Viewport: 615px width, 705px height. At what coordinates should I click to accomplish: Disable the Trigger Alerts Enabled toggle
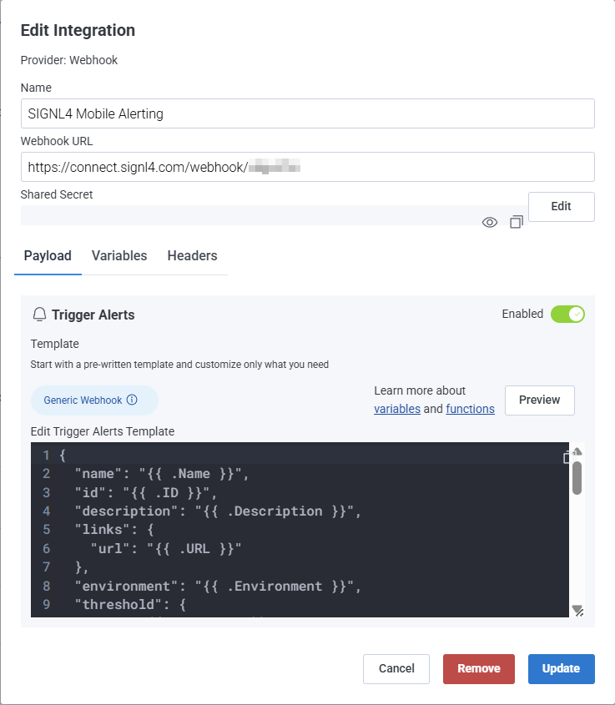[567, 314]
